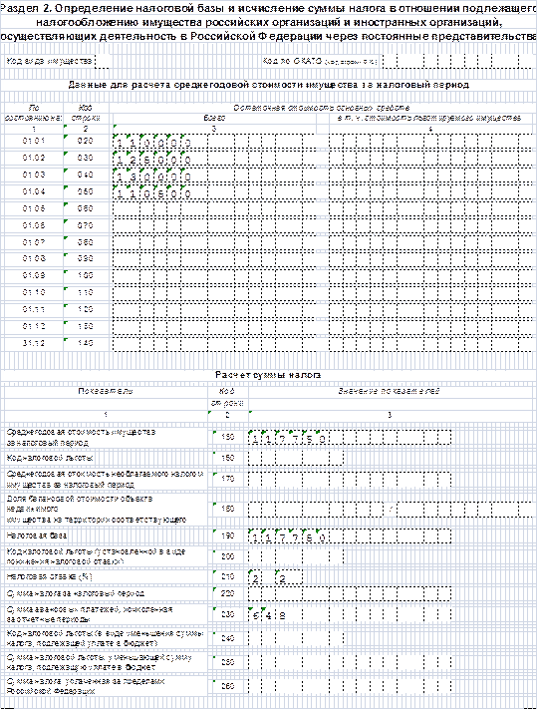Click the Код вида имущества input box
The width and height of the screenshot is (538, 710).
click(102, 61)
